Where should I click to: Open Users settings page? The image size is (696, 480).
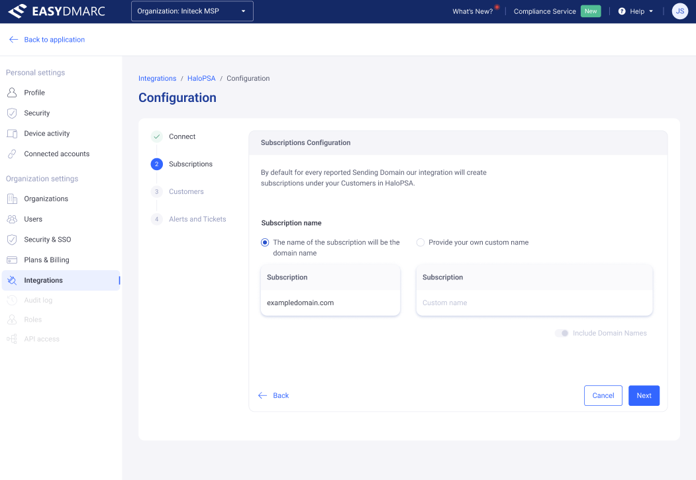pyautogui.click(x=33, y=218)
